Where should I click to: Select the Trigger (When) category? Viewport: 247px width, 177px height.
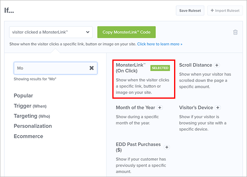[30, 106]
